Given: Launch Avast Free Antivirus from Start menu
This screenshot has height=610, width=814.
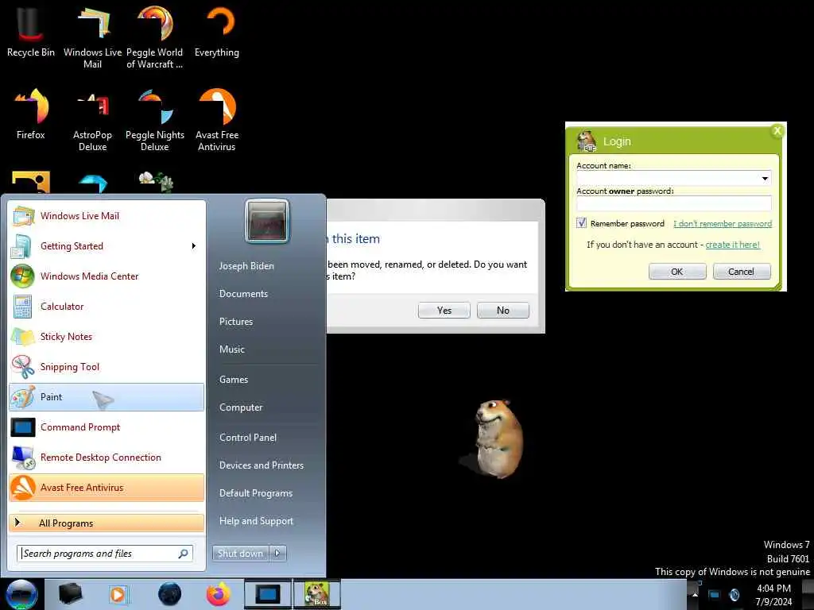Looking at the screenshot, I should pos(107,488).
